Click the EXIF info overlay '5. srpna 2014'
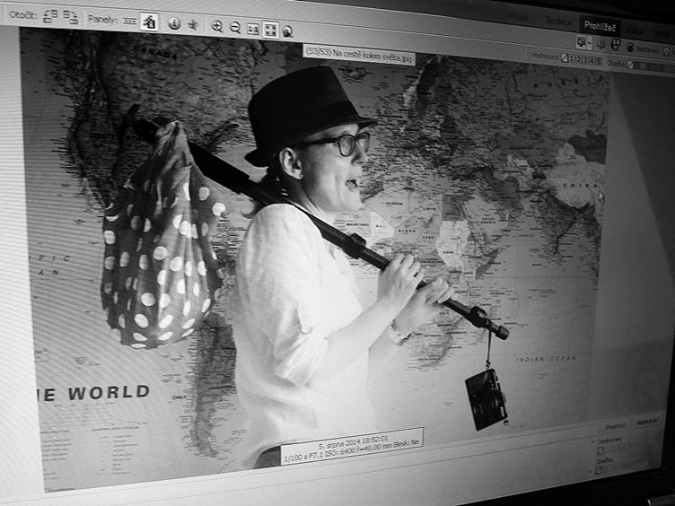675x506 pixels. 353,446
